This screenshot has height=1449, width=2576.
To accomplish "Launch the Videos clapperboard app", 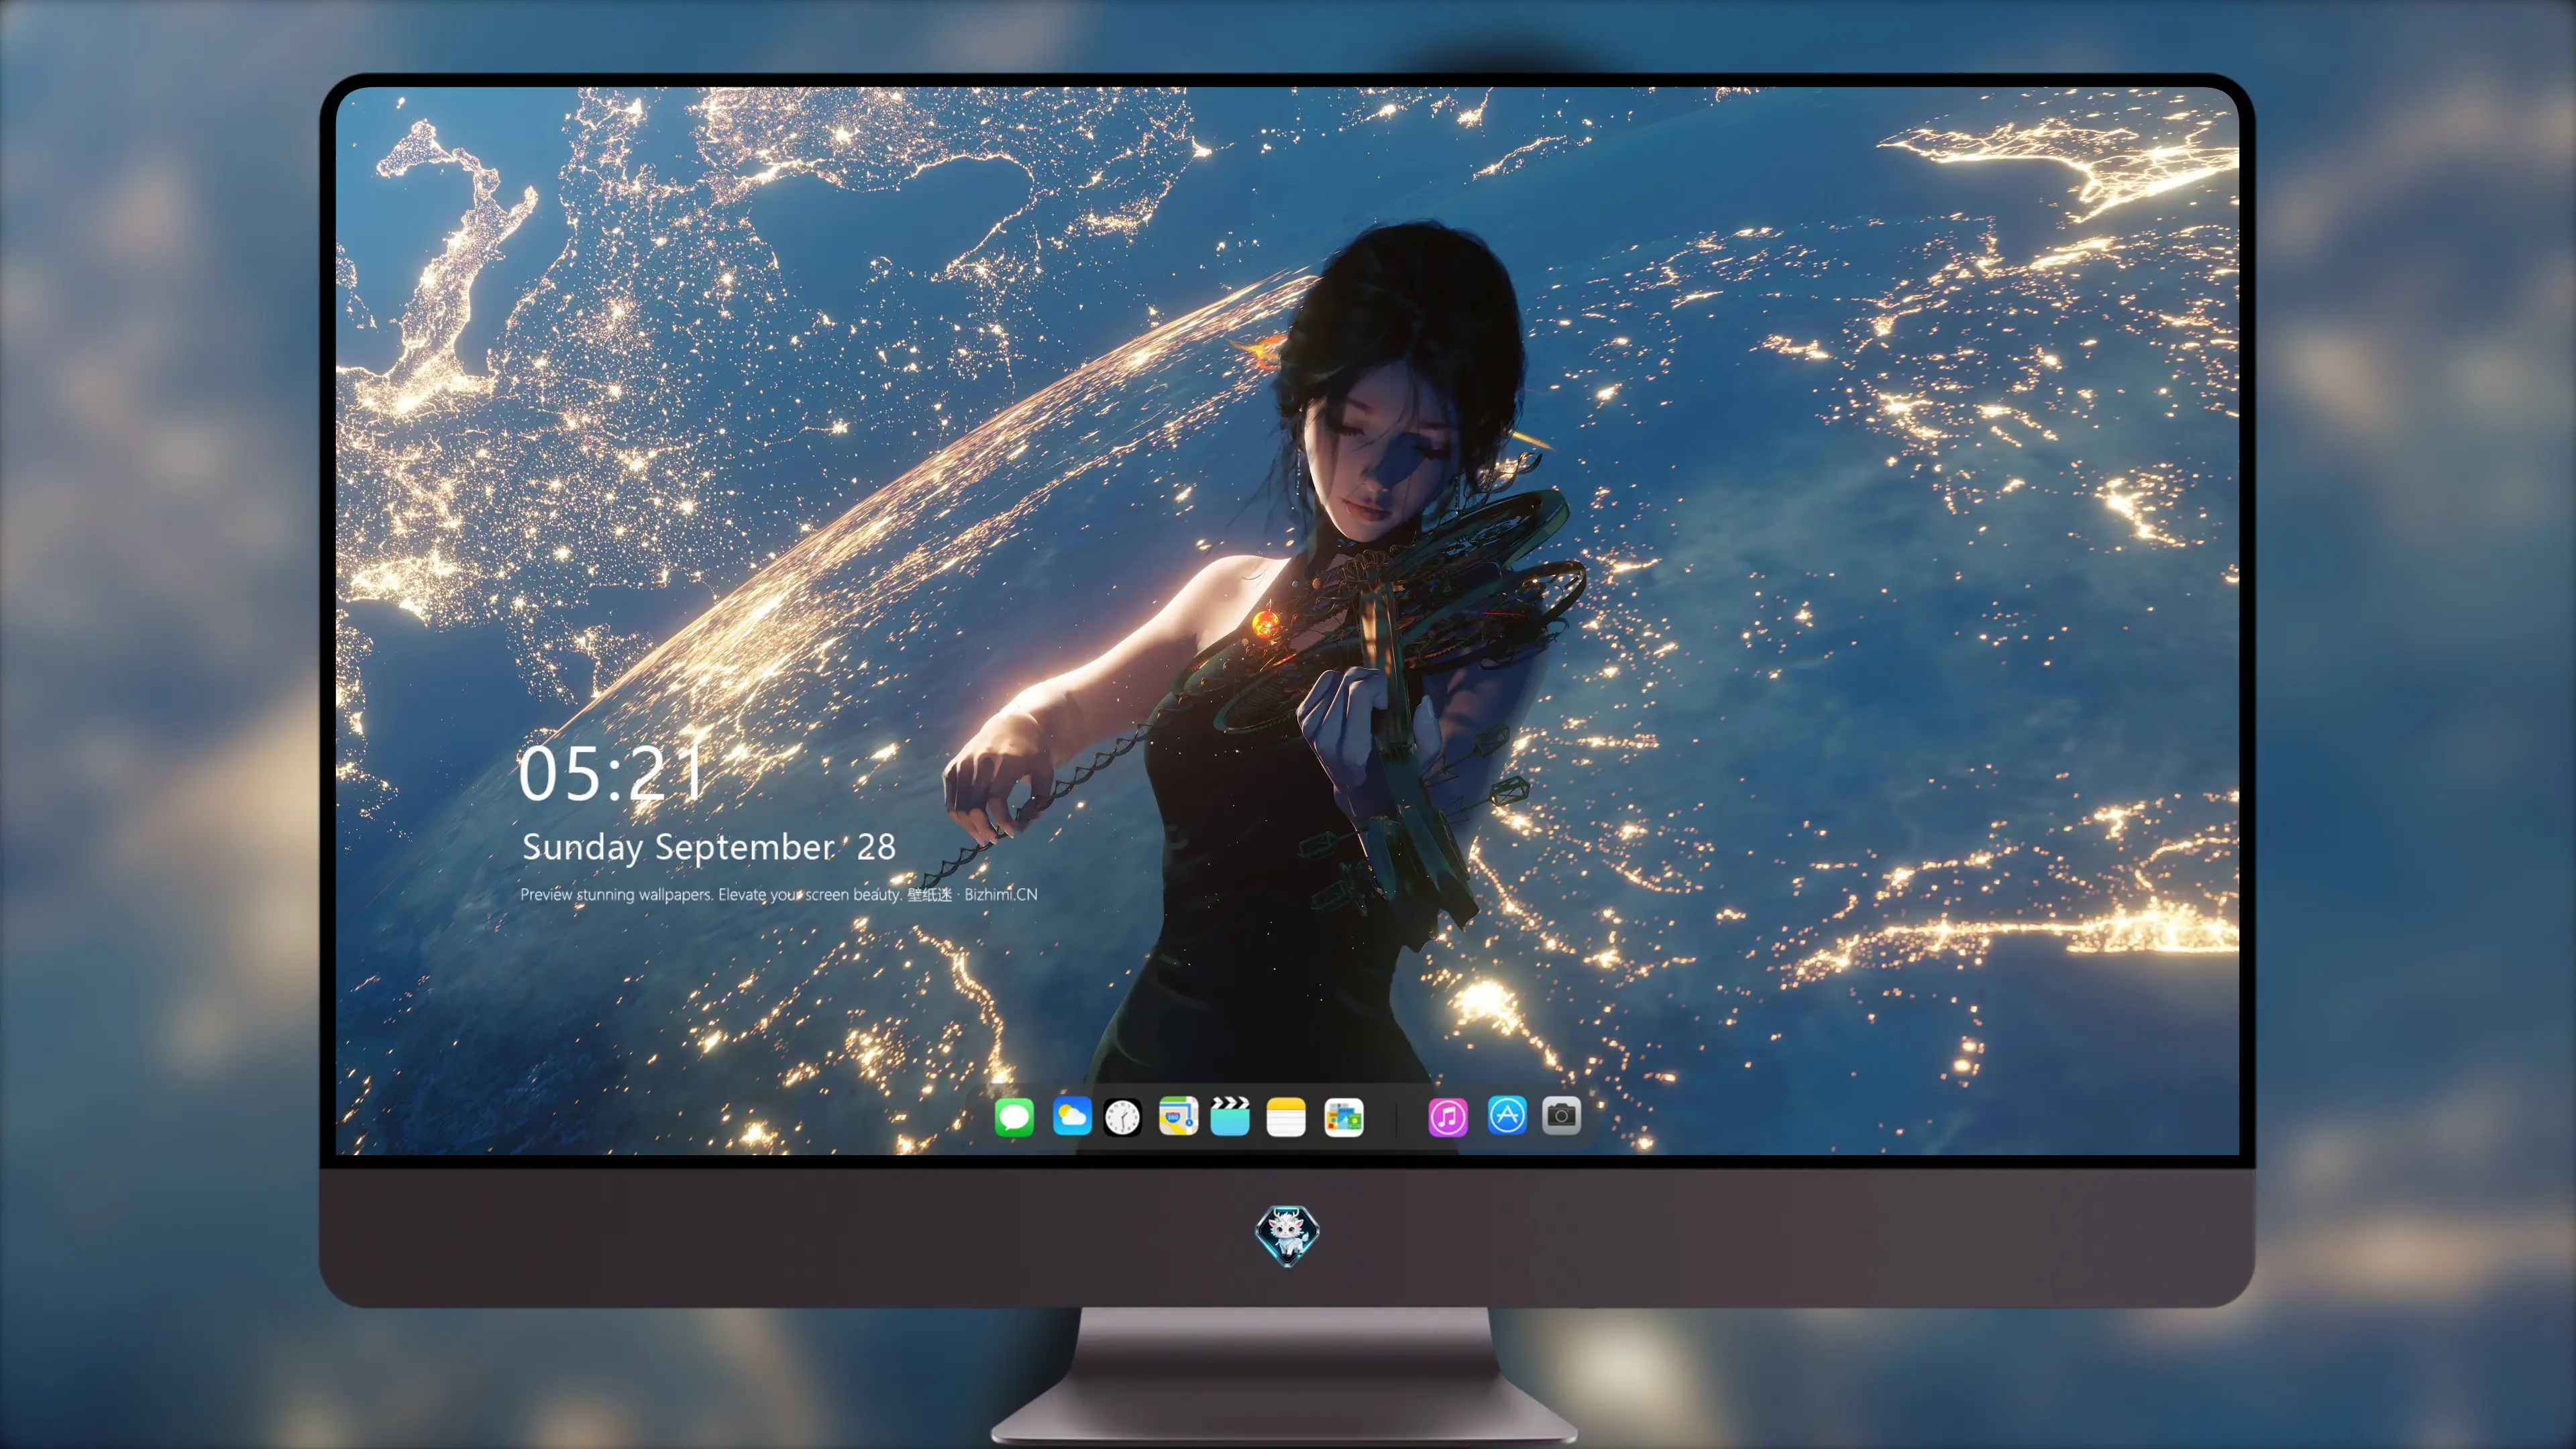I will [1230, 1116].
